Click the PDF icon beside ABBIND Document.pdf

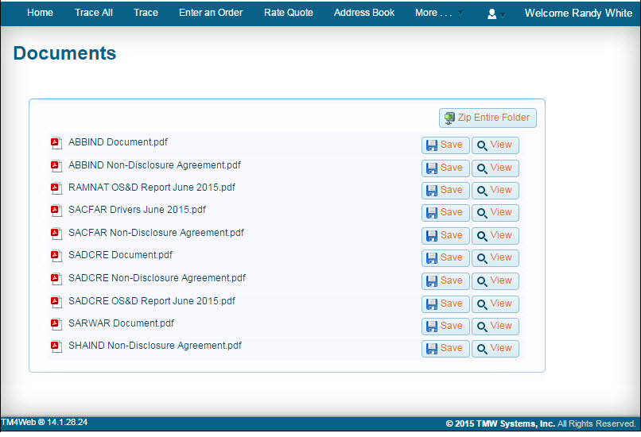56,142
